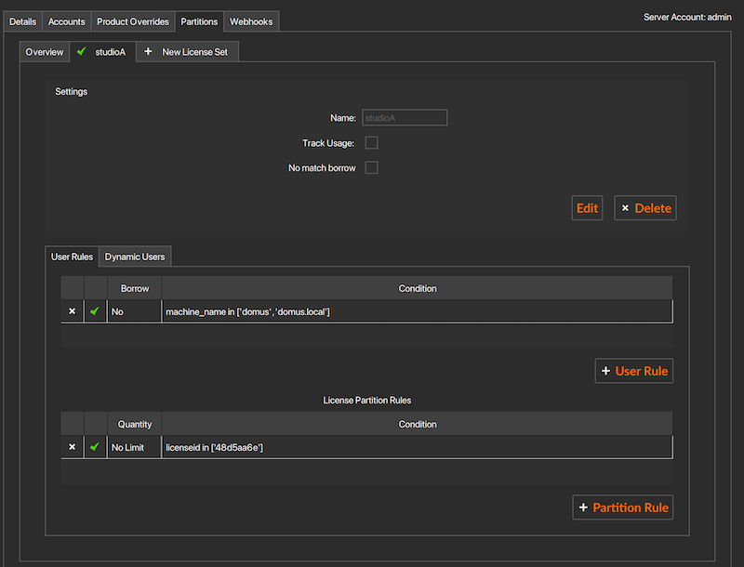
Task: Switch to the Dynamic Users tab
Action: tap(135, 257)
